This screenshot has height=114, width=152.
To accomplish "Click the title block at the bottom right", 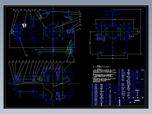I will (x=132, y=102).
